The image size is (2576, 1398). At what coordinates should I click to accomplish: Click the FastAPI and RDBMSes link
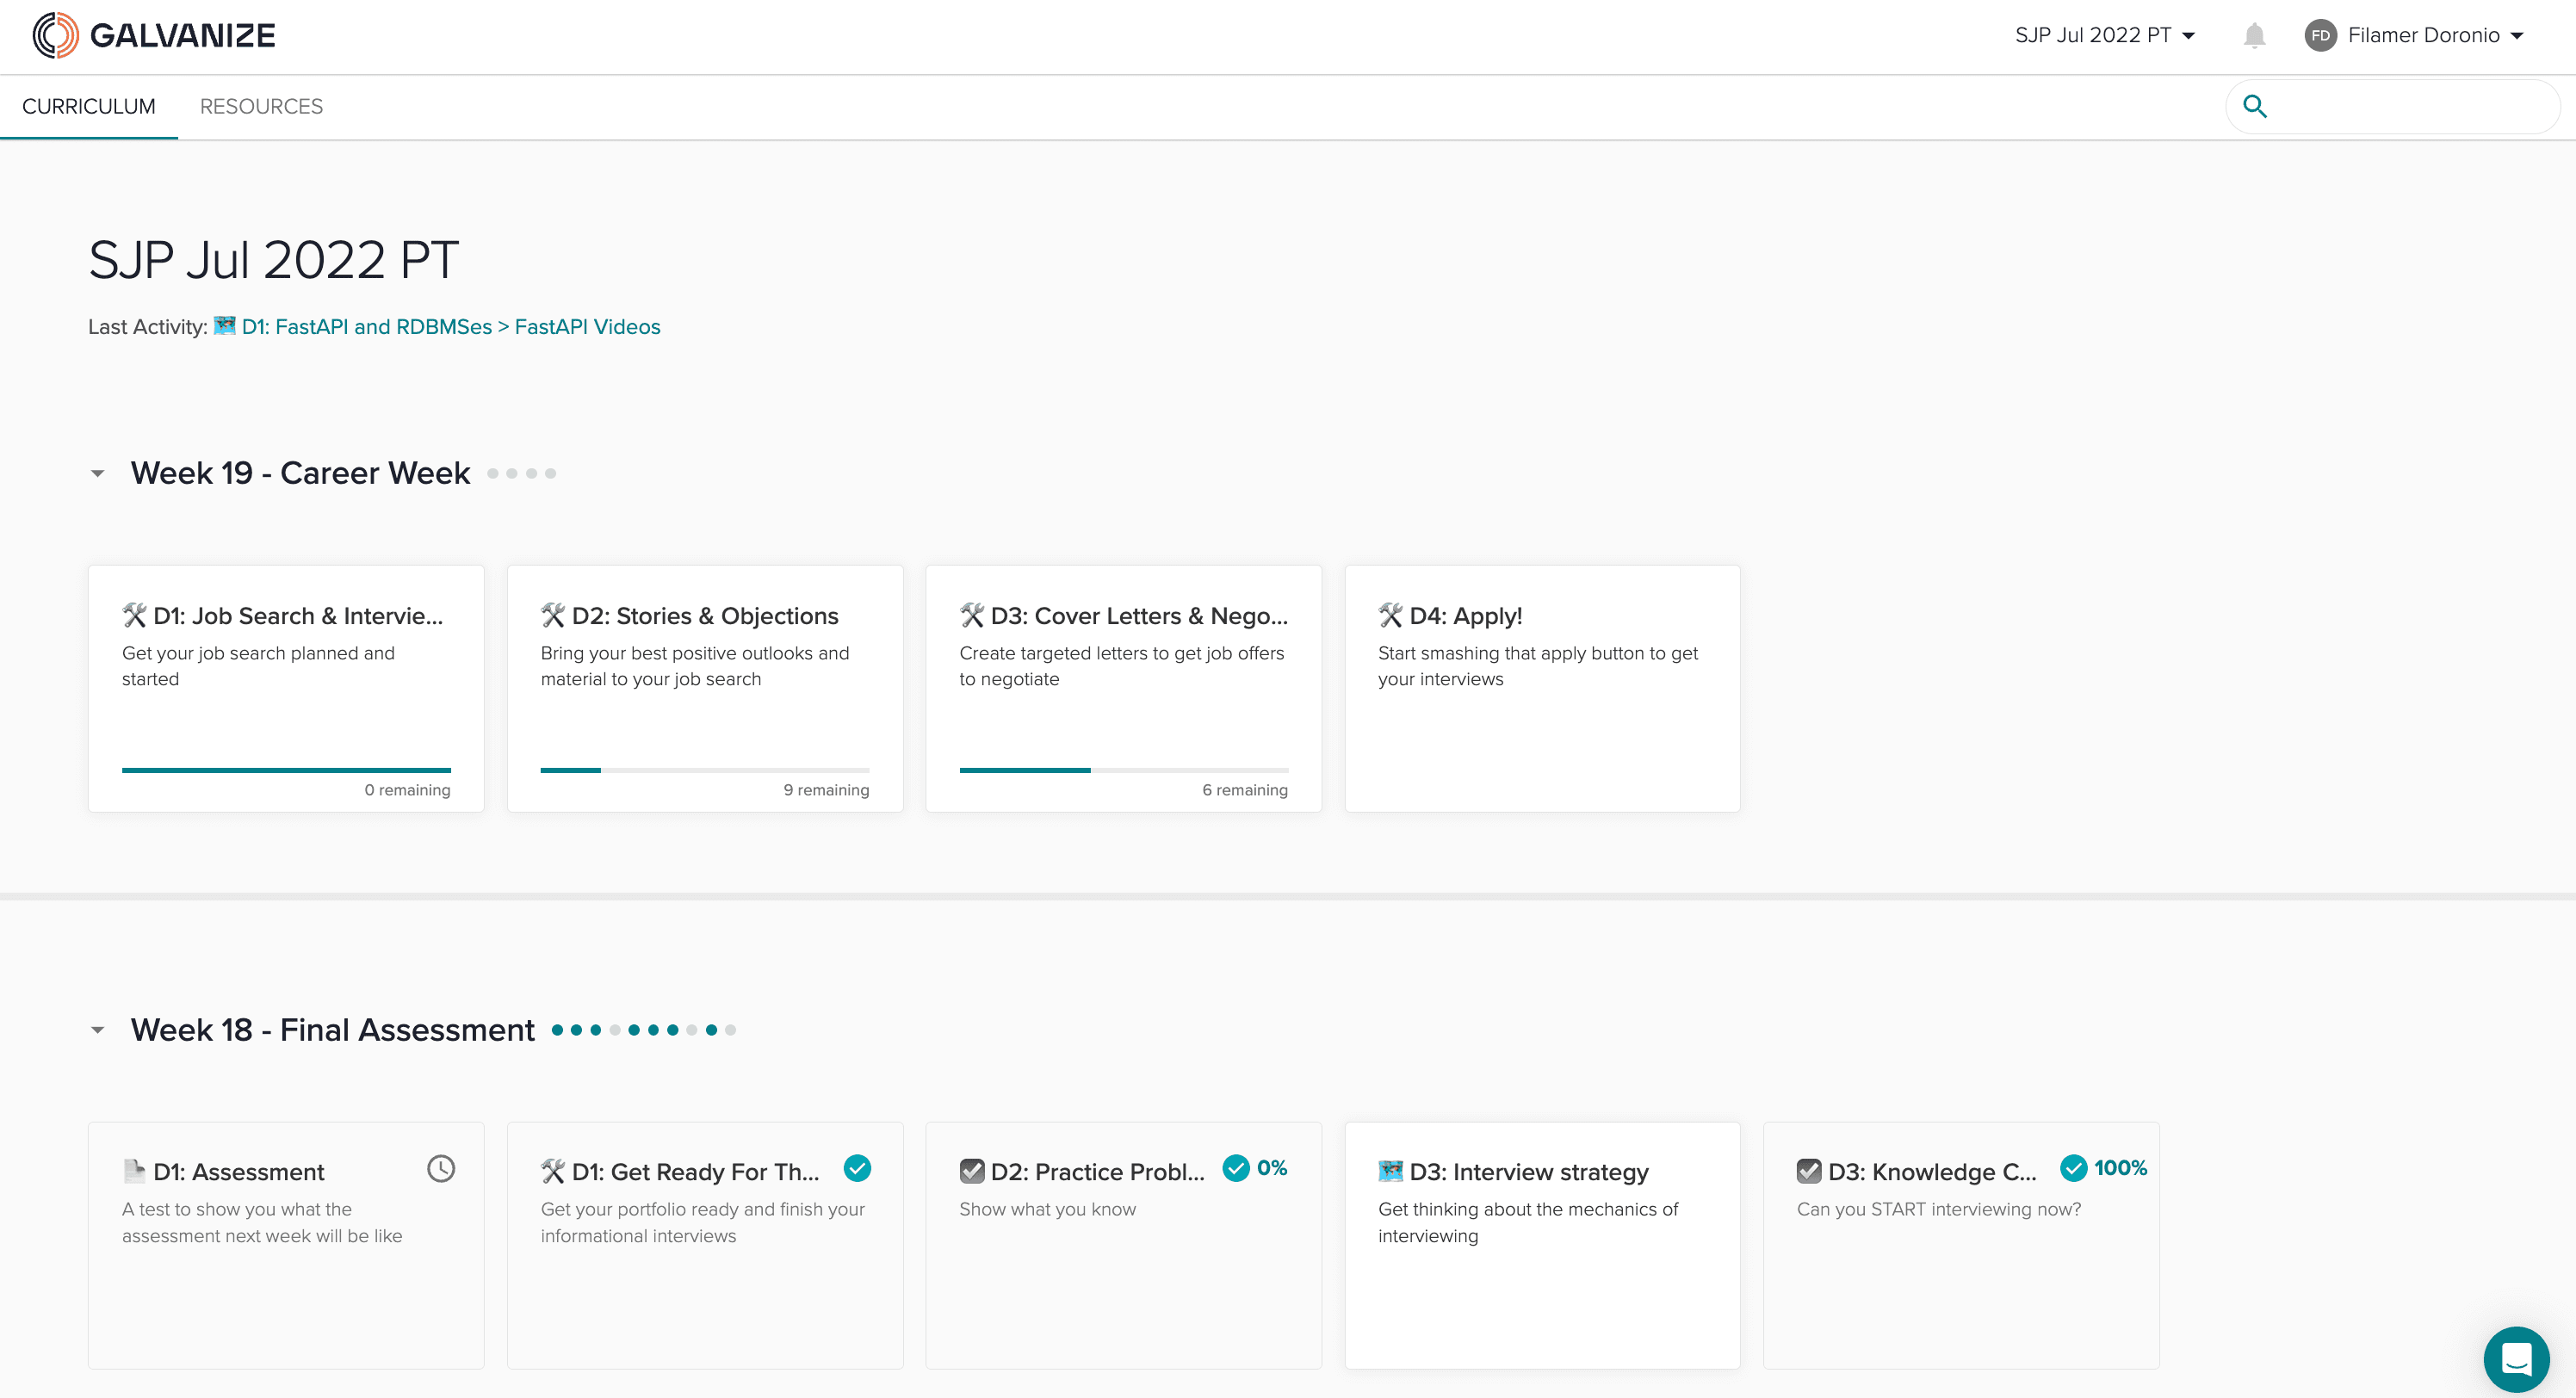(x=367, y=325)
